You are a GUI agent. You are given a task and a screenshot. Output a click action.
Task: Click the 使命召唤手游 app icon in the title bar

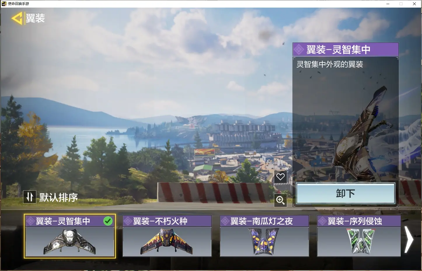pos(4,4)
